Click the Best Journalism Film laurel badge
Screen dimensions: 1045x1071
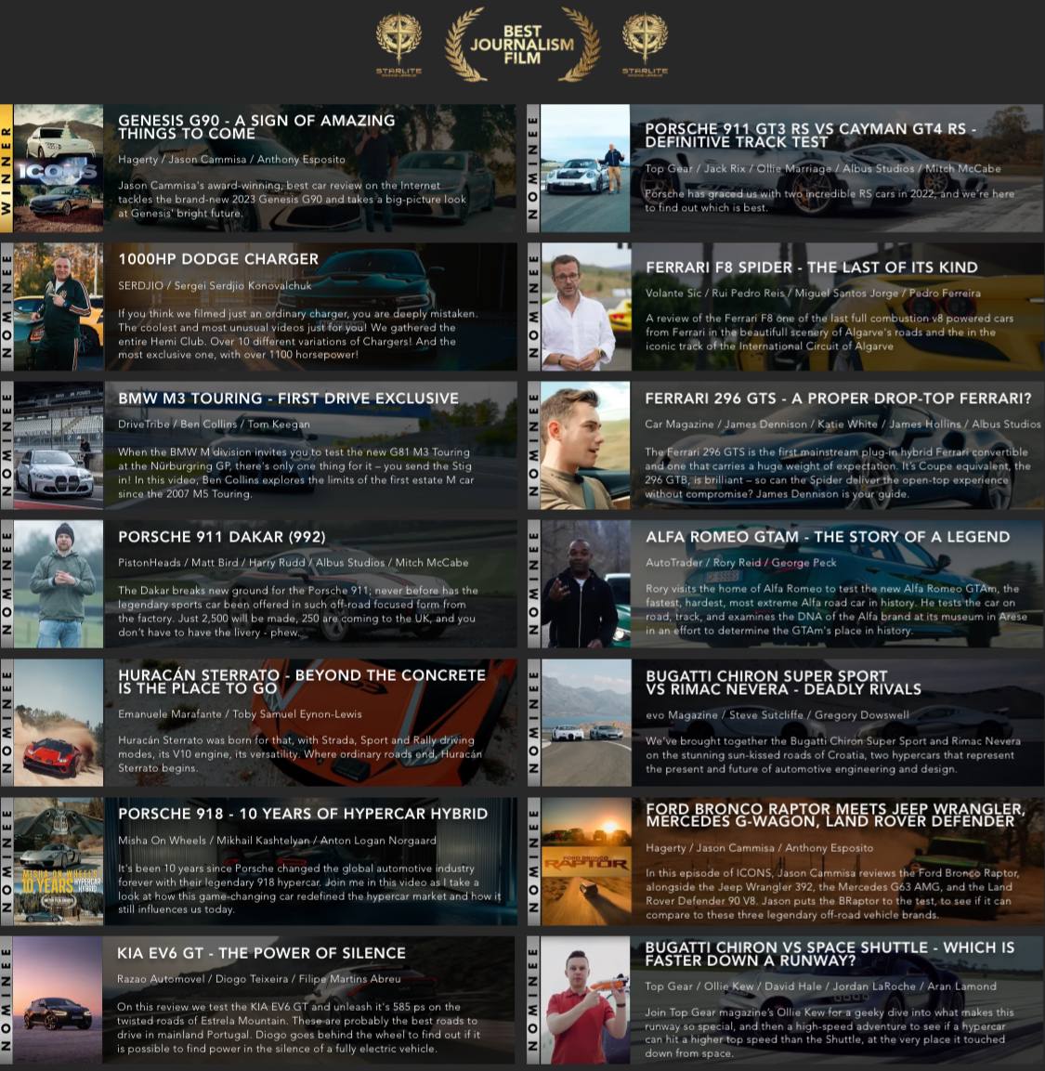[x=522, y=45]
